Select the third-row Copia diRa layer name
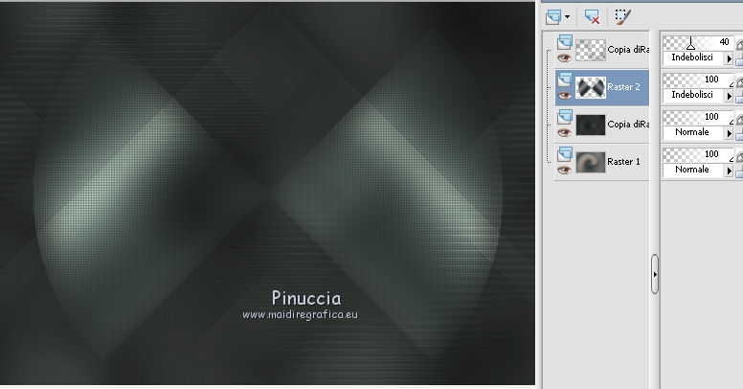Image resolution: width=743 pixels, height=389 pixels. [x=628, y=125]
